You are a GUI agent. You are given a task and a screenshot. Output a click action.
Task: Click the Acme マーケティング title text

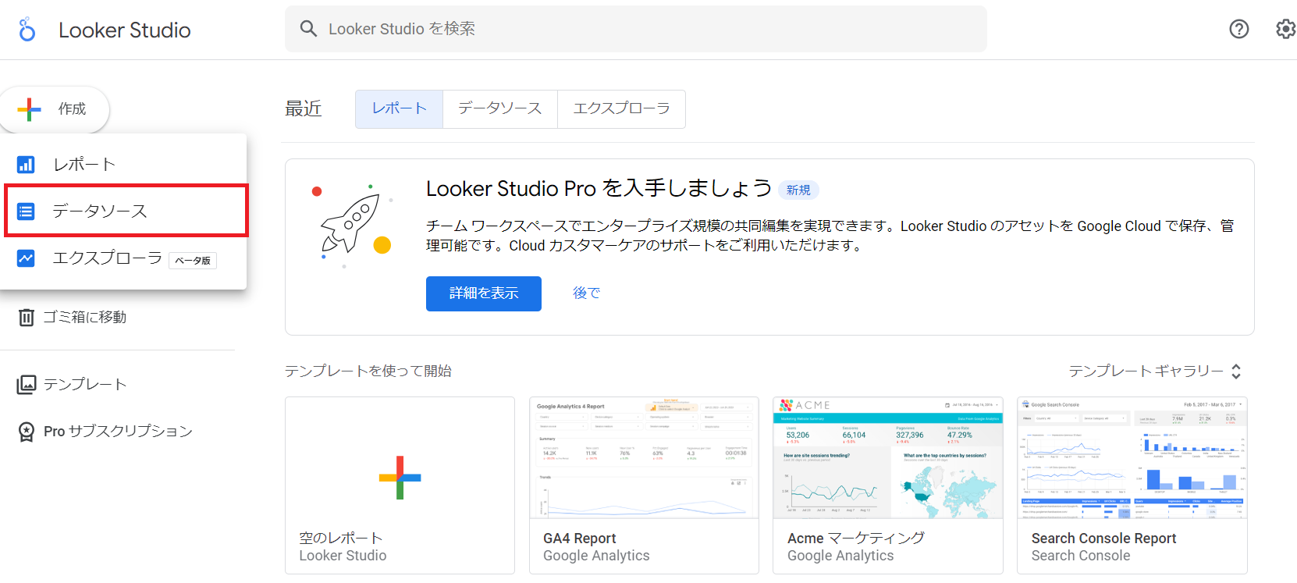(x=856, y=539)
